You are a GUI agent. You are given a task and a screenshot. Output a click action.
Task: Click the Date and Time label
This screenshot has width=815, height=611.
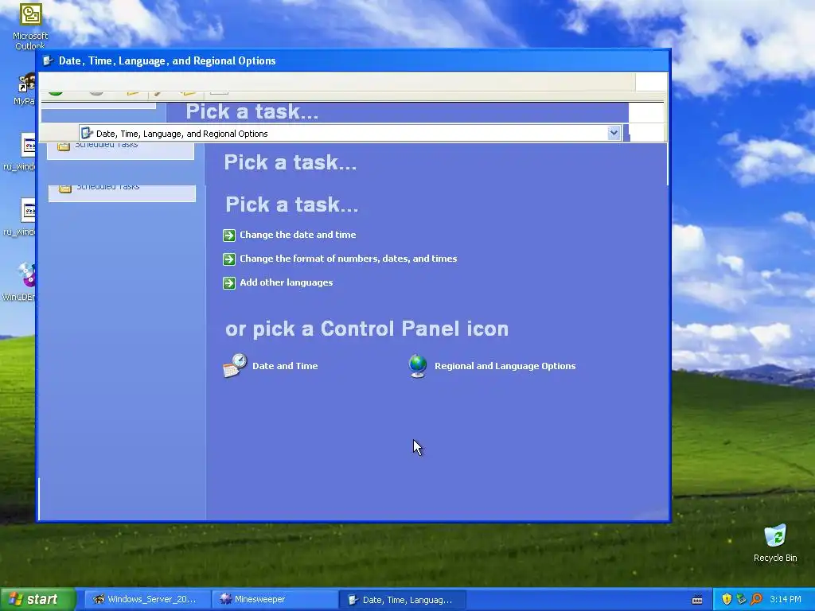285,366
